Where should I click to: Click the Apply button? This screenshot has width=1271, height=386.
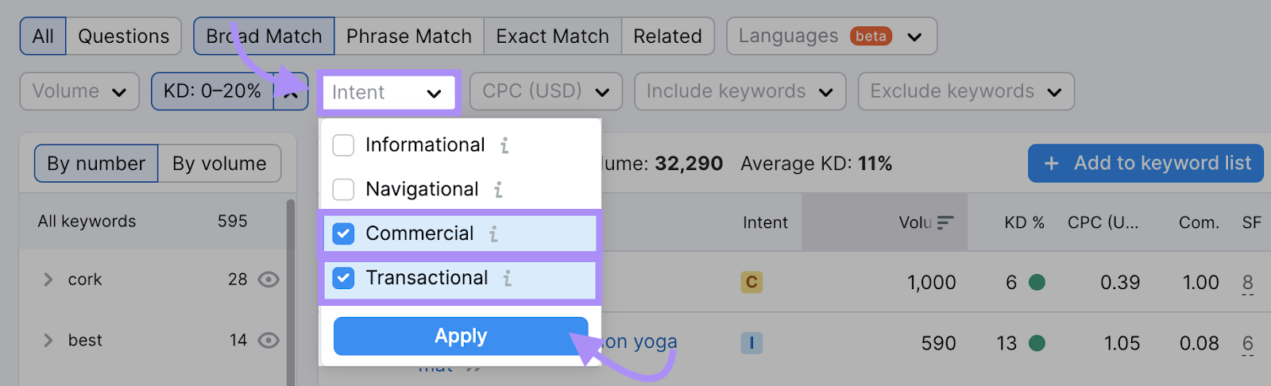(x=461, y=336)
